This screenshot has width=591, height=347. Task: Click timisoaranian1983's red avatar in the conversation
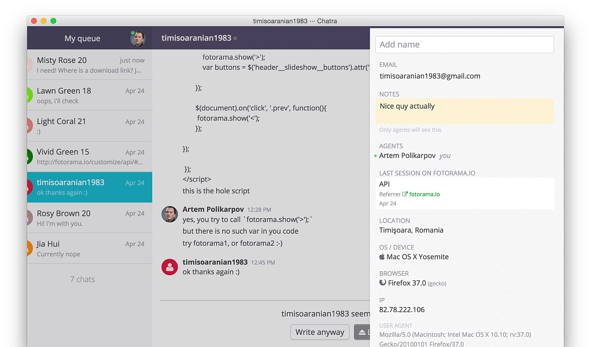point(169,267)
